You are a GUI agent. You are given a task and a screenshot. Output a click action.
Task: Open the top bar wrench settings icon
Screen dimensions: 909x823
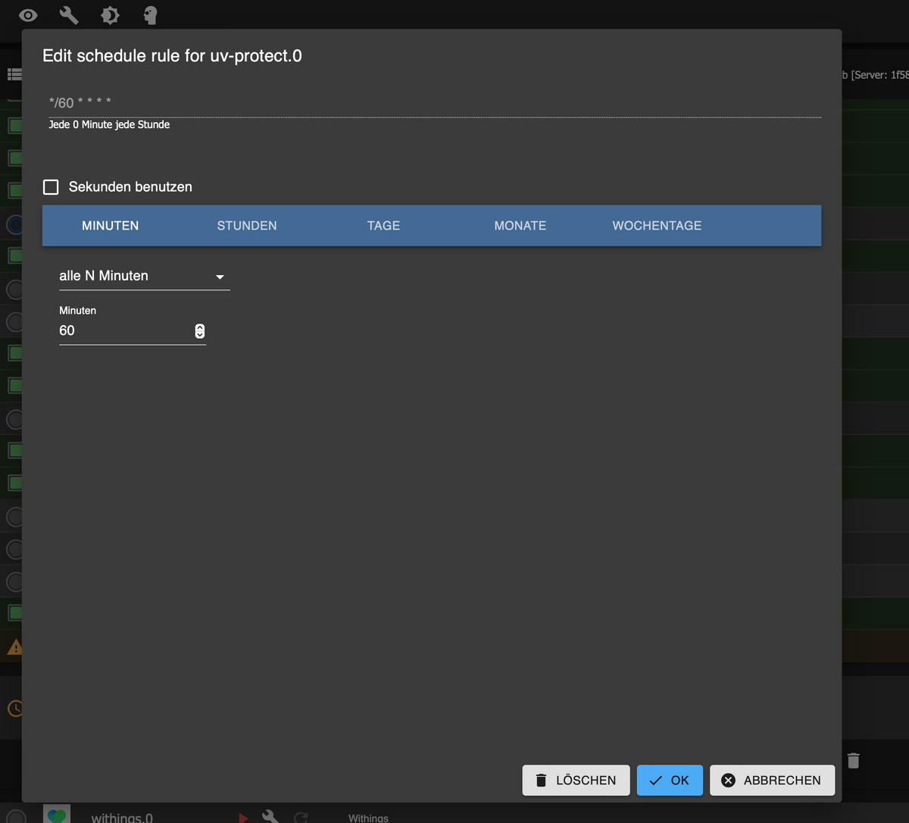coord(69,15)
